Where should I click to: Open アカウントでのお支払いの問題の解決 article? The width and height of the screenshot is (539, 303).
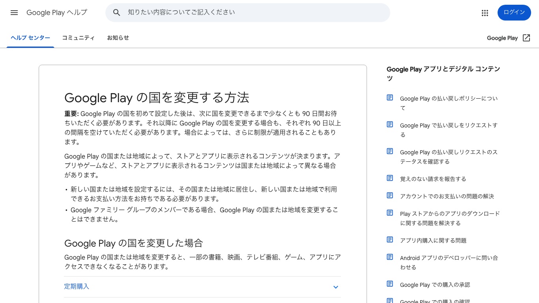tap(447, 196)
